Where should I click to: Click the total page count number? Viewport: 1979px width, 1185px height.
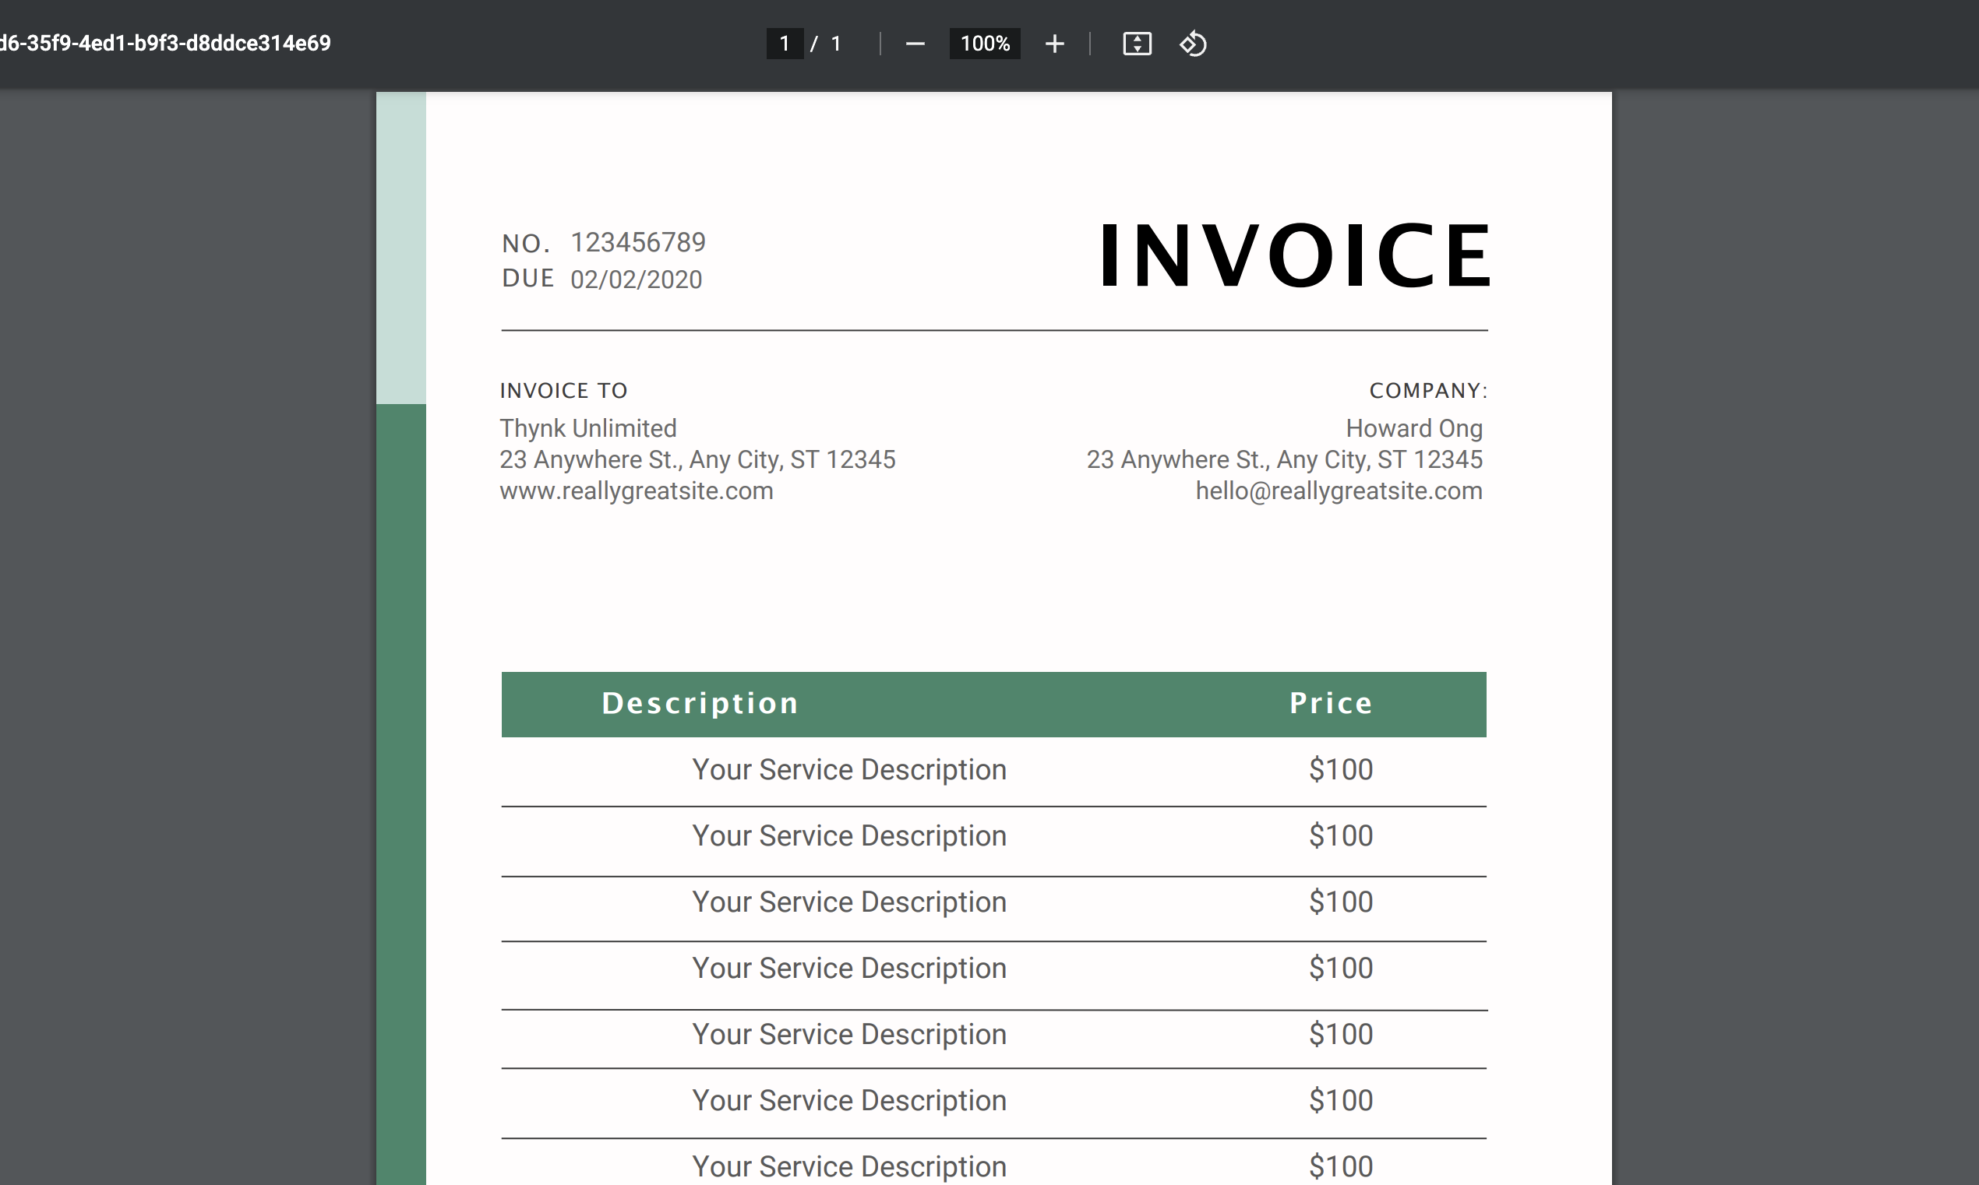836,44
